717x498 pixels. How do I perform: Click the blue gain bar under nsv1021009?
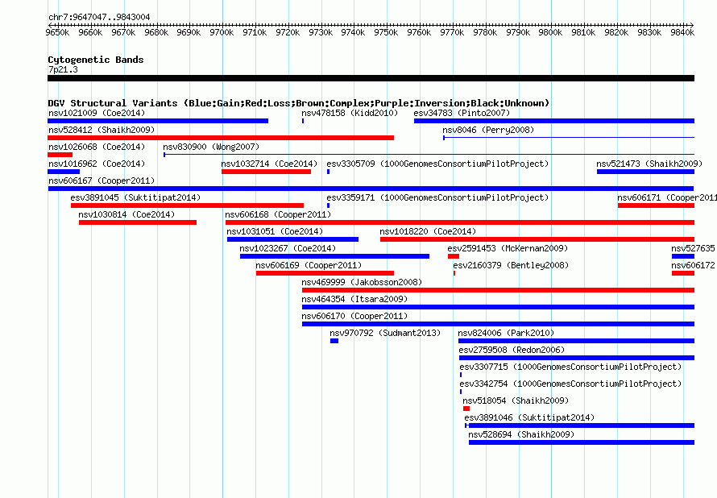click(158, 121)
